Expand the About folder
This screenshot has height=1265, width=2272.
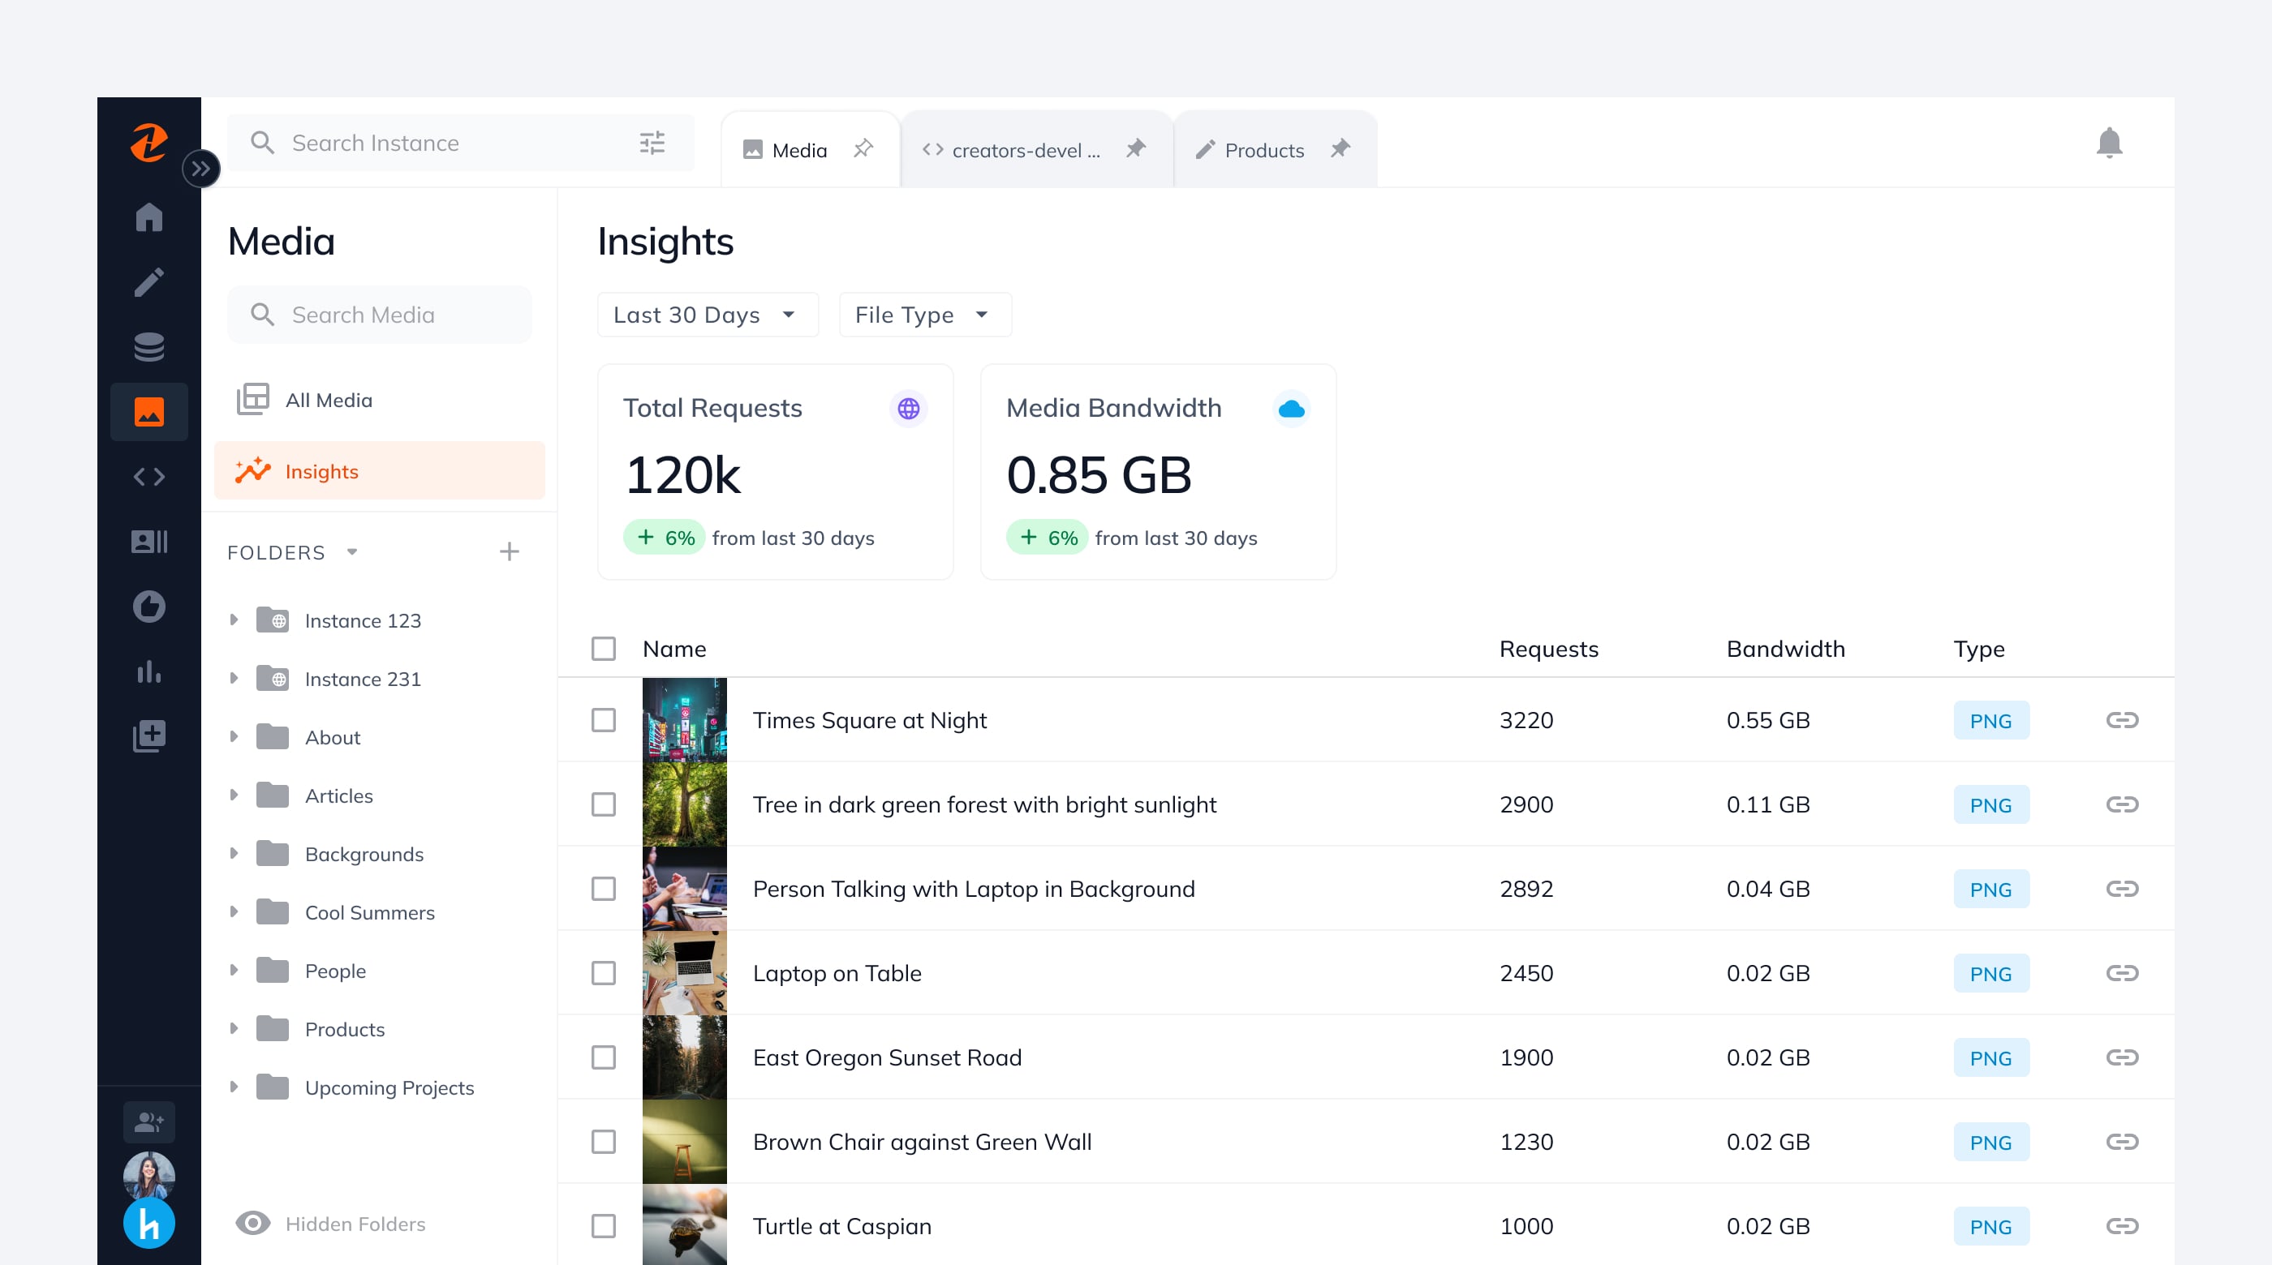[234, 736]
